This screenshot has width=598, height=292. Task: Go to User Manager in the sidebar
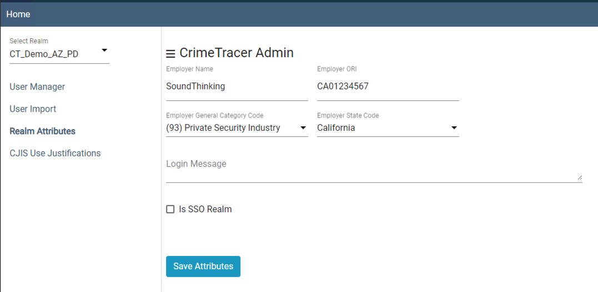coord(37,87)
